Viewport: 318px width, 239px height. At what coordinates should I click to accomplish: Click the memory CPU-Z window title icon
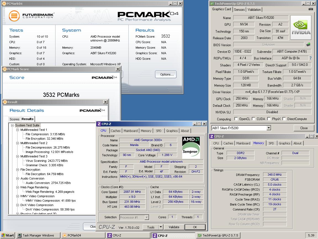click(x=212, y=136)
